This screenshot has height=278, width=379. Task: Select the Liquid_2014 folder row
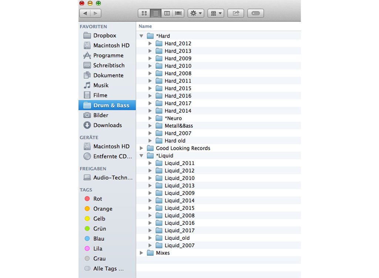click(x=180, y=201)
